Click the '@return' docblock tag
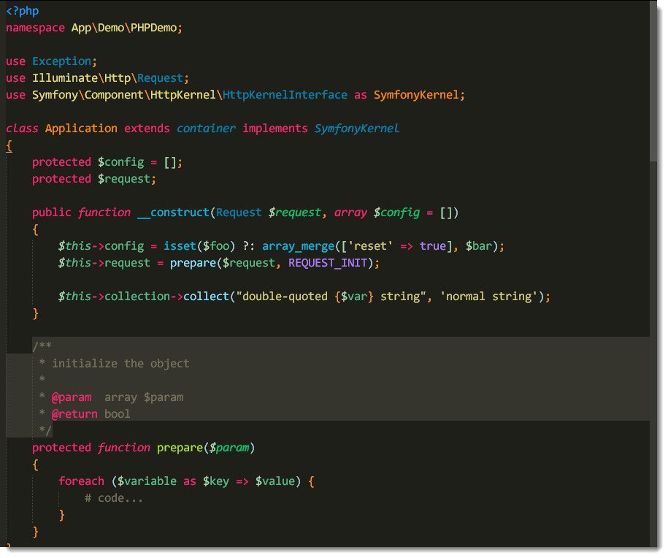668x558 pixels. (74, 414)
